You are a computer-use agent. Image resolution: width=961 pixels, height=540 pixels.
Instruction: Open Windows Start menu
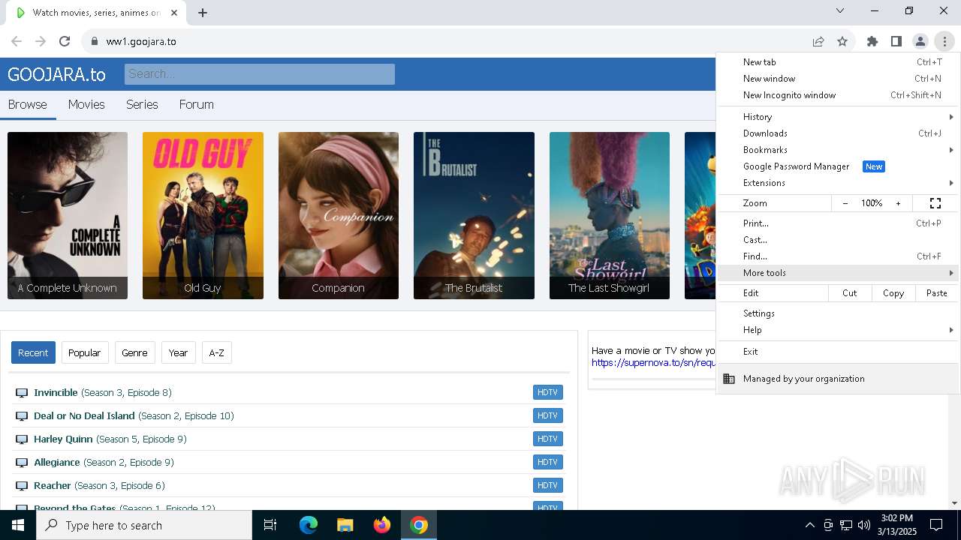18,525
